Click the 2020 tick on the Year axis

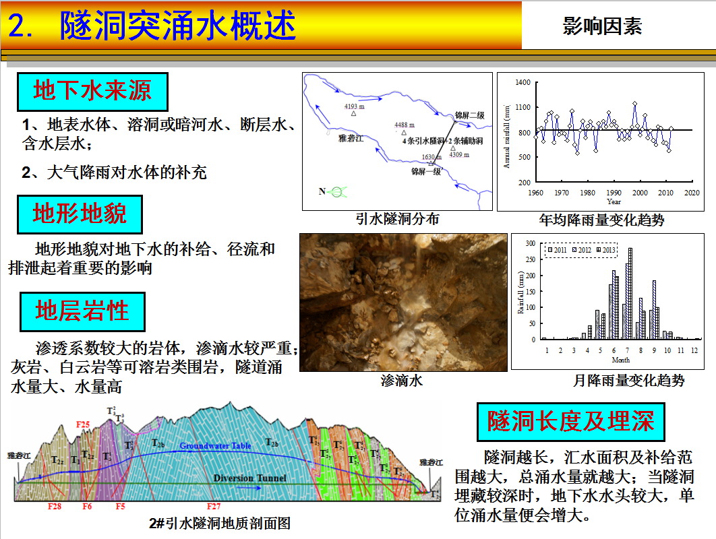tap(692, 193)
